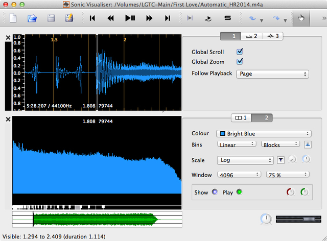Toggle the loop playback icon
Image resolution: width=327 pixels, height=241 pixels.
click(208, 18)
